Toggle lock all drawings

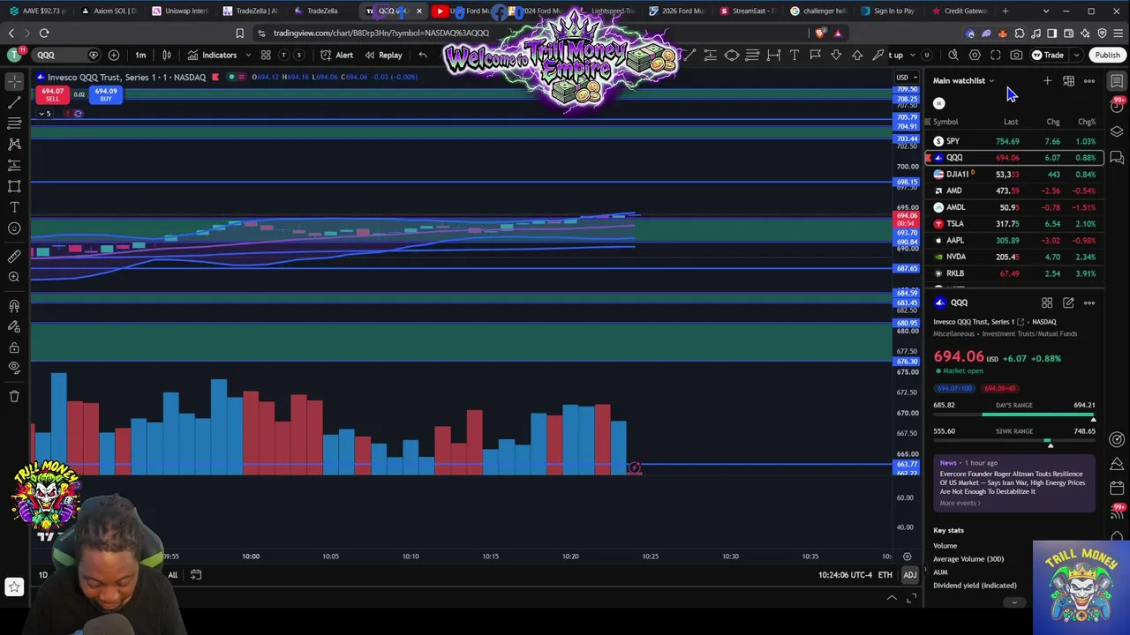pyautogui.click(x=14, y=347)
